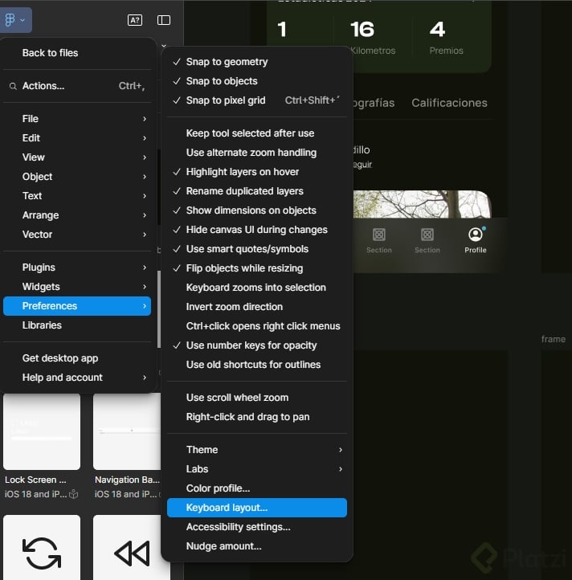Click the 16 Kilometros statistic
Screen dimensions: 572x580
point(373,38)
